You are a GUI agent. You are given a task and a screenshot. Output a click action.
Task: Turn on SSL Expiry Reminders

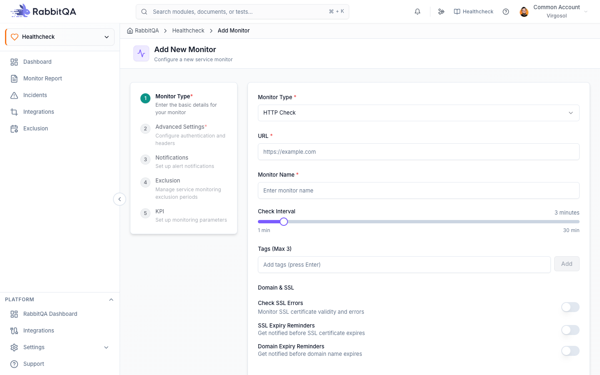[x=570, y=330]
